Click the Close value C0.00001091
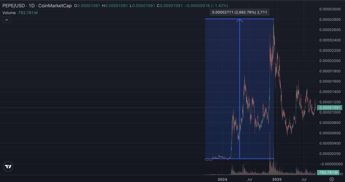 pyautogui.click(x=170, y=6)
